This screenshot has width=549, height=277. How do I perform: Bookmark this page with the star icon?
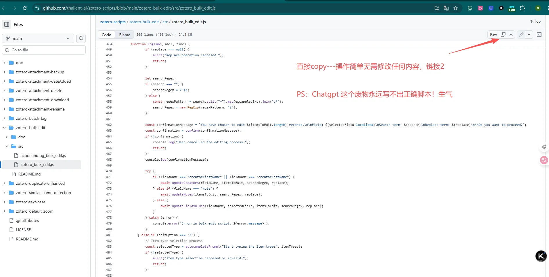click(456, 8)
